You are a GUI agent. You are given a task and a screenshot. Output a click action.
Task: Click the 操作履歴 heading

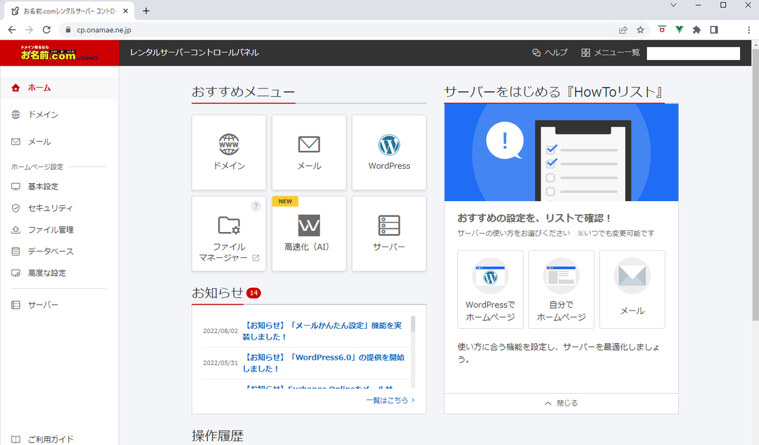[218, 436]
